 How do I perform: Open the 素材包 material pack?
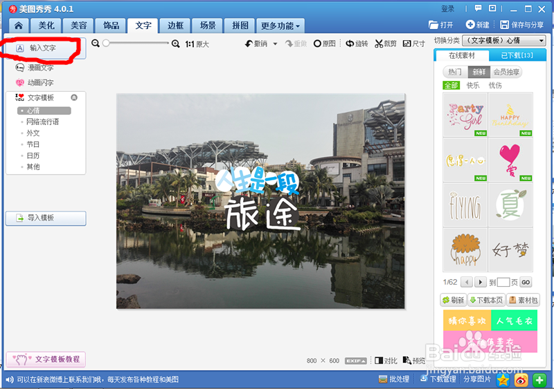524,300
